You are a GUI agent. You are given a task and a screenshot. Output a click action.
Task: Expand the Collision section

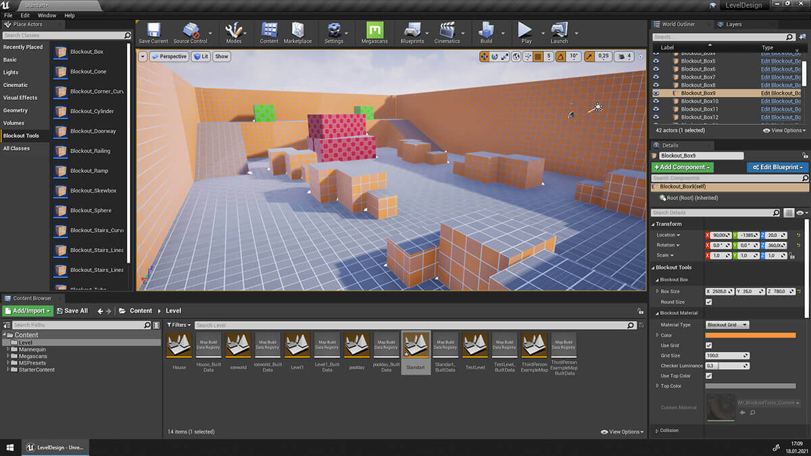[669, 430]
